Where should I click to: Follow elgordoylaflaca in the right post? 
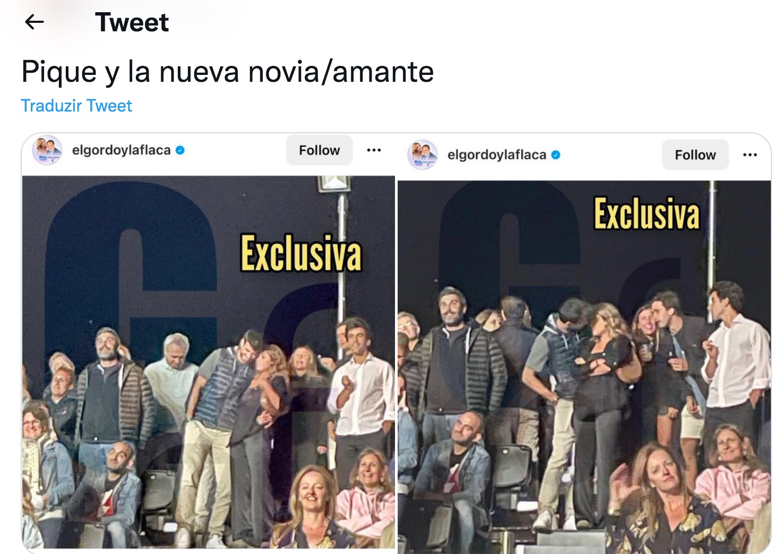695,155
